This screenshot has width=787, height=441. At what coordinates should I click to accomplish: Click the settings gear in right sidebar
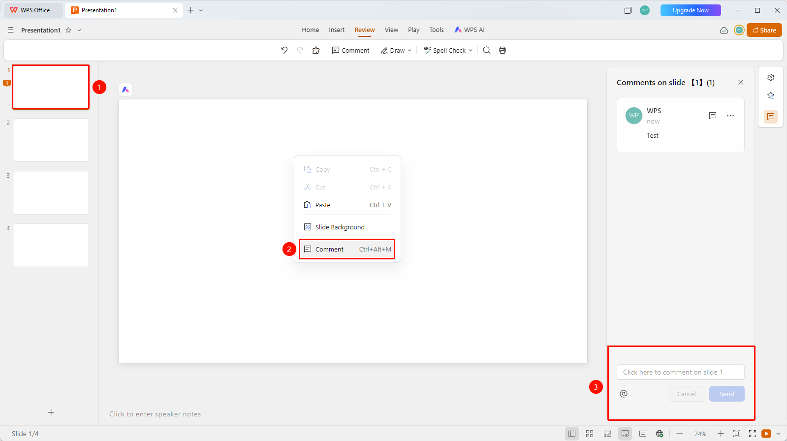click(771, 77)
